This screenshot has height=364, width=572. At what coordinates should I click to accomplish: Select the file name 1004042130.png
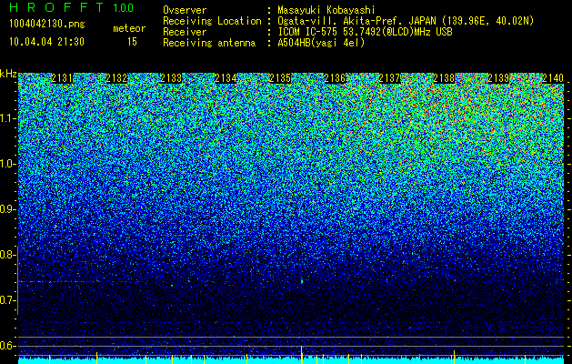pyautogui.click(x=46, y=25)
